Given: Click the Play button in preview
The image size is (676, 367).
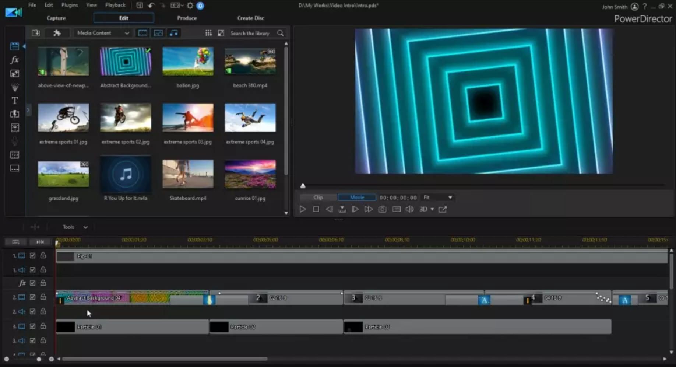Looking at the screenshot, I should (x=303, y=209).
